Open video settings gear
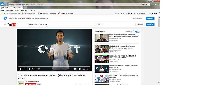Screen dimensions: 208x111 (80, 69)
